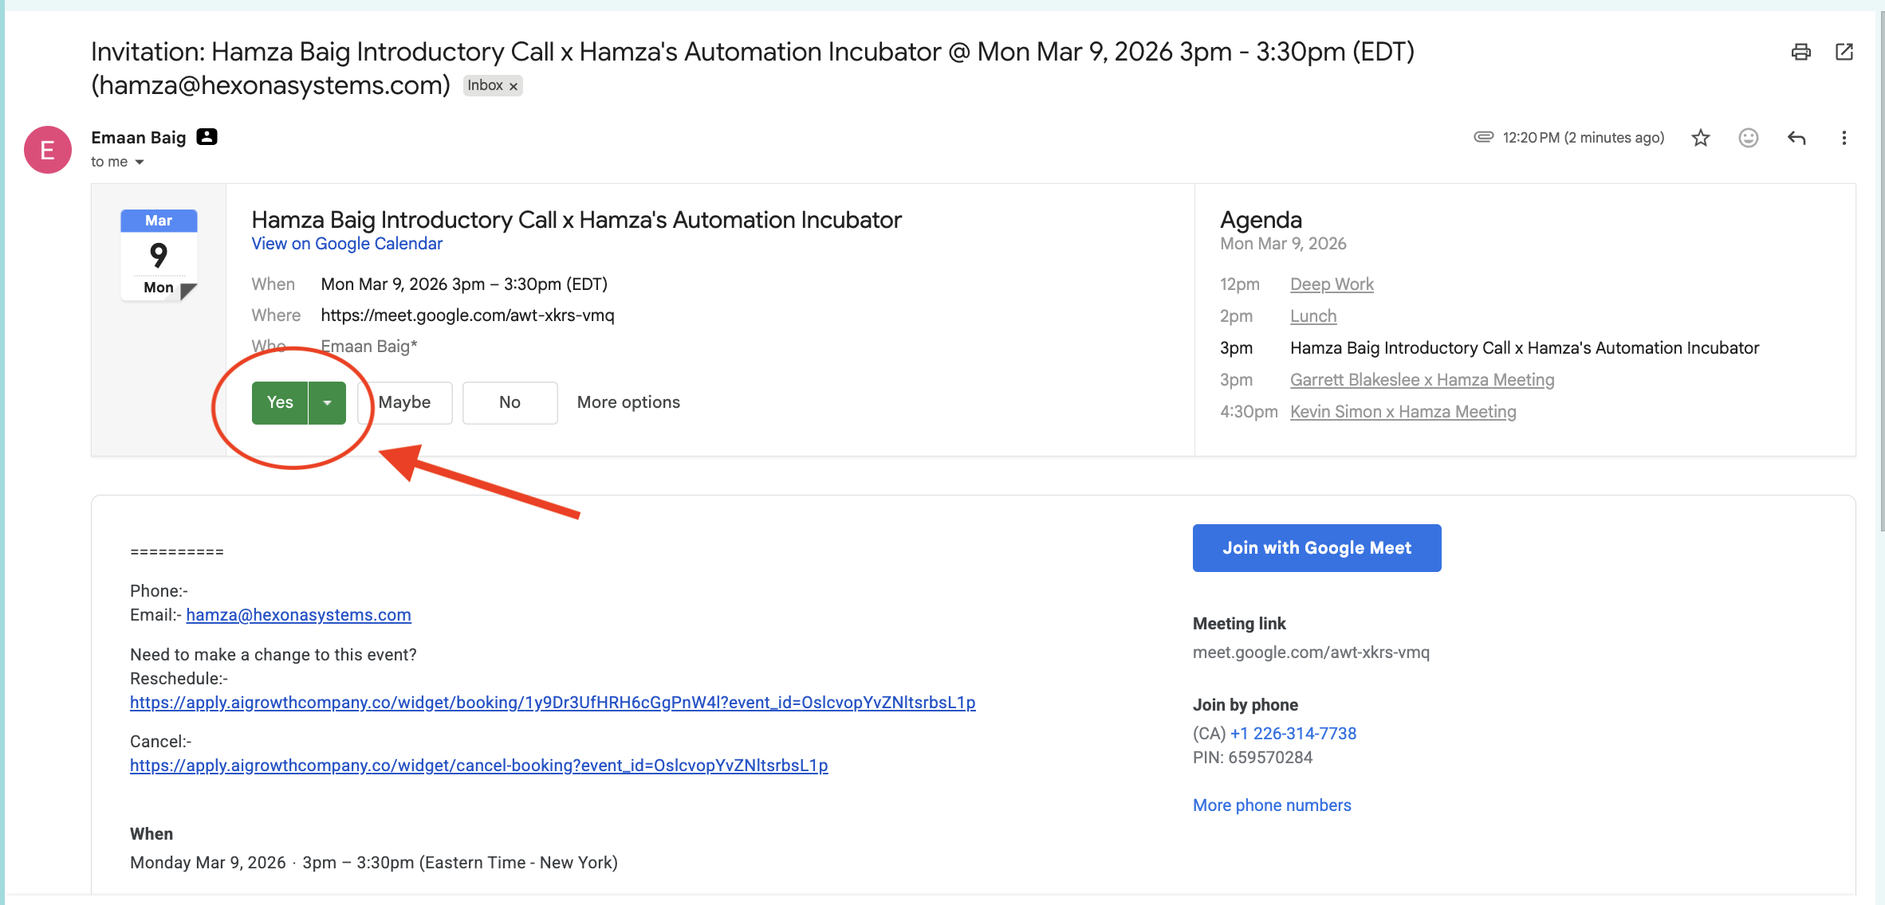Print this email with the printer icon
The image size is (1885, 905).
[1800, 53]
